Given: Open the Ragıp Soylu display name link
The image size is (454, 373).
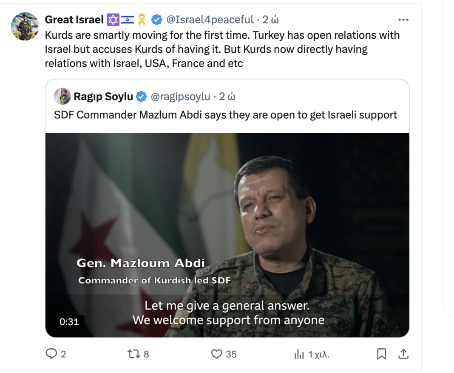Looking at the screenshot, I should 103,97.
